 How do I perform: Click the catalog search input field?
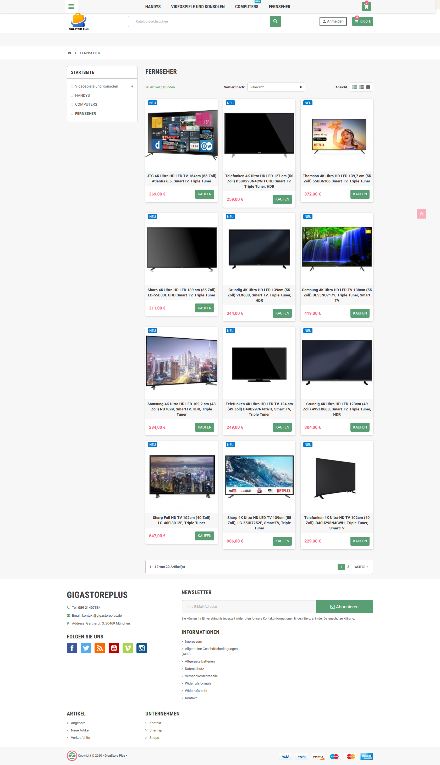(x=199, y=21)
